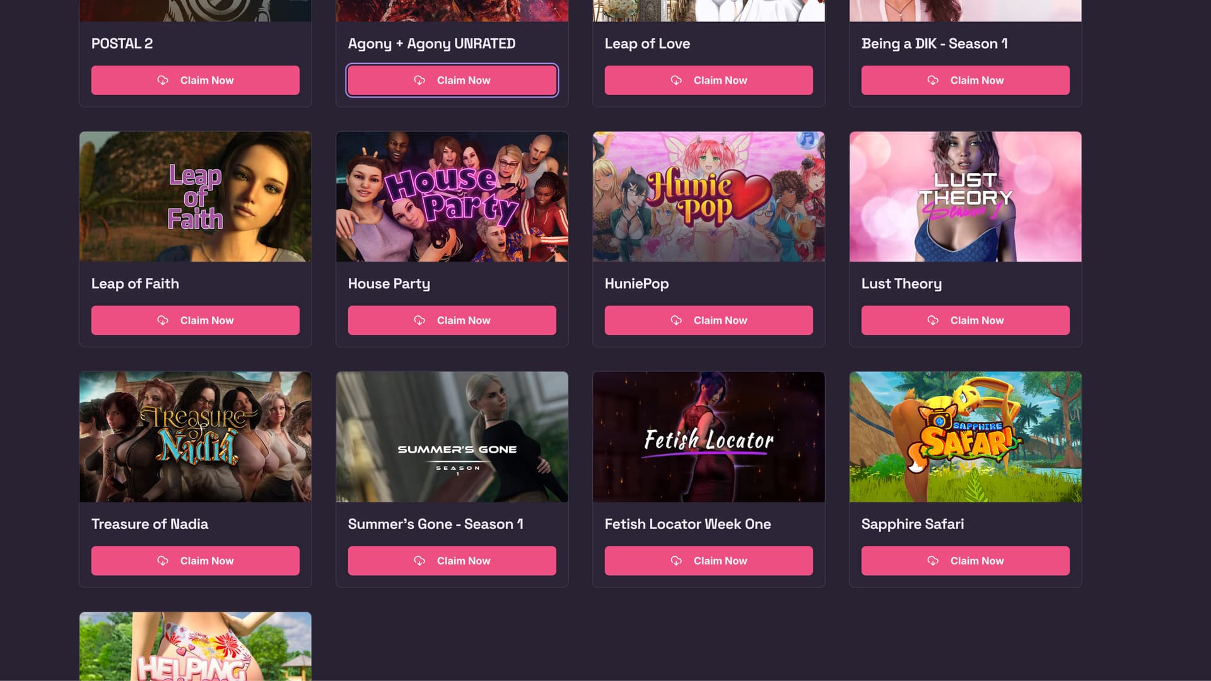This screenshot has width=1211, height=681.
Task: Click the download icon on the Agony claim button
Action: click(419, 80)
